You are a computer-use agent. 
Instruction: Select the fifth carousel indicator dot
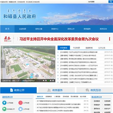click(x=53, y=80)
